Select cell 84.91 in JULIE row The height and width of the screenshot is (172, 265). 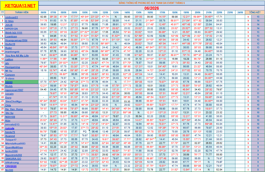point(219,24)
